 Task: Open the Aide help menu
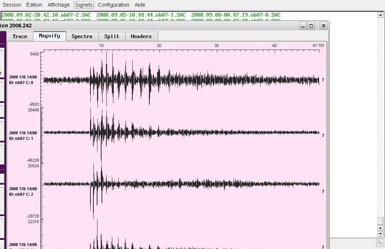(x=140, y=5)
